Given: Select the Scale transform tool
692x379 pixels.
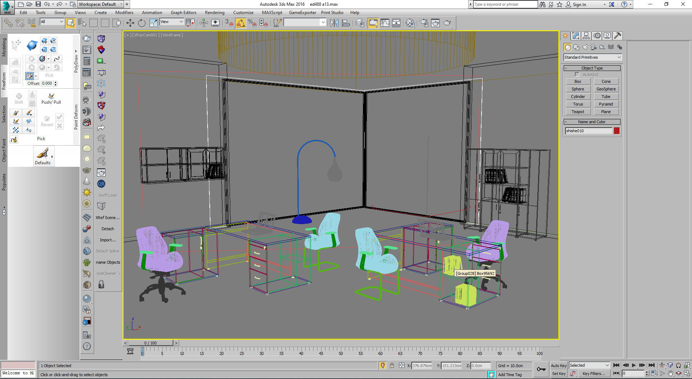Looking at the screenshot, I should [x=153, y=23].
